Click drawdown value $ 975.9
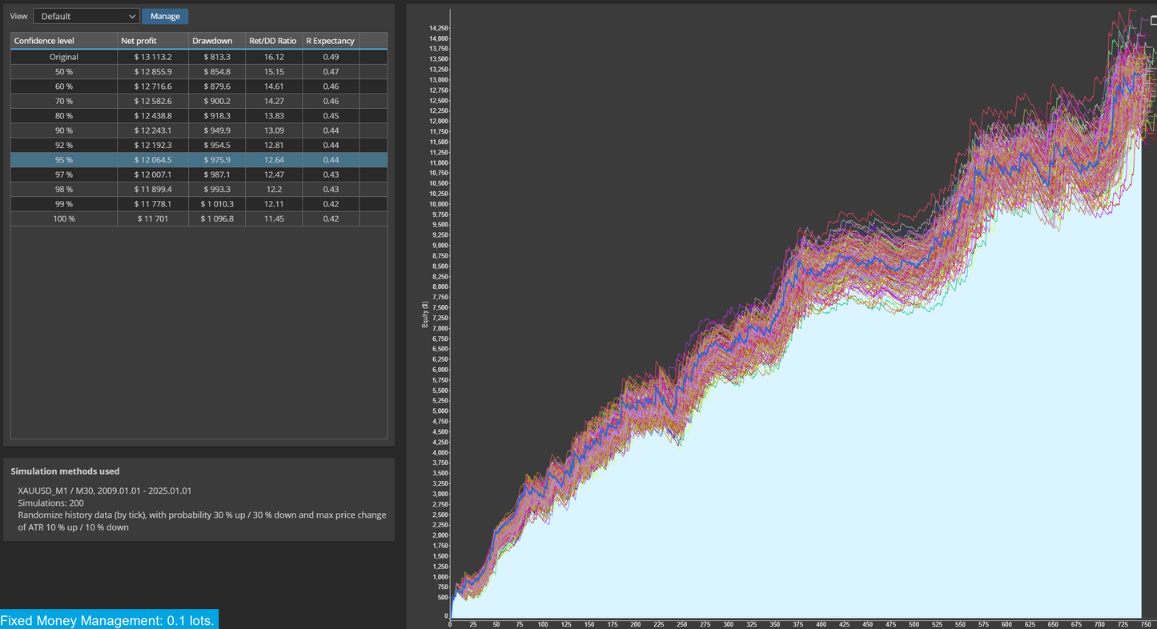The image size is (1157, 629). pyautogui.click(x=217, y=160)
